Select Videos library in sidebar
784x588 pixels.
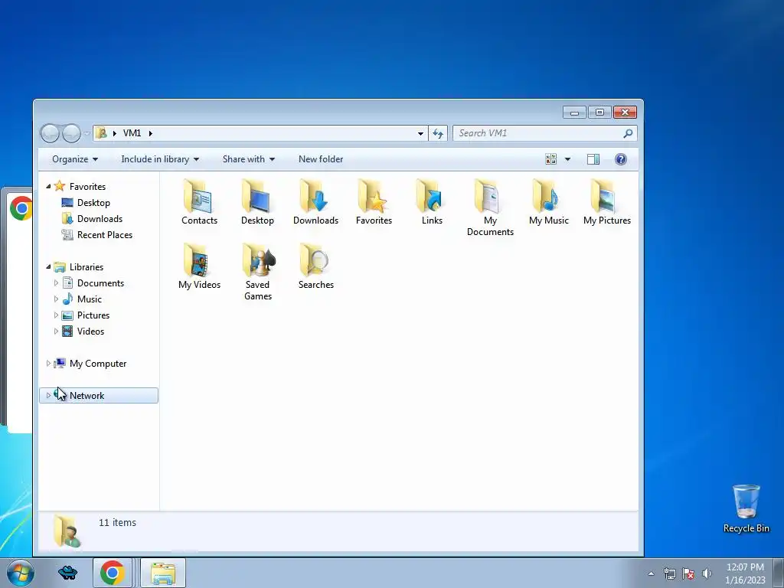[x=90, y=332]
